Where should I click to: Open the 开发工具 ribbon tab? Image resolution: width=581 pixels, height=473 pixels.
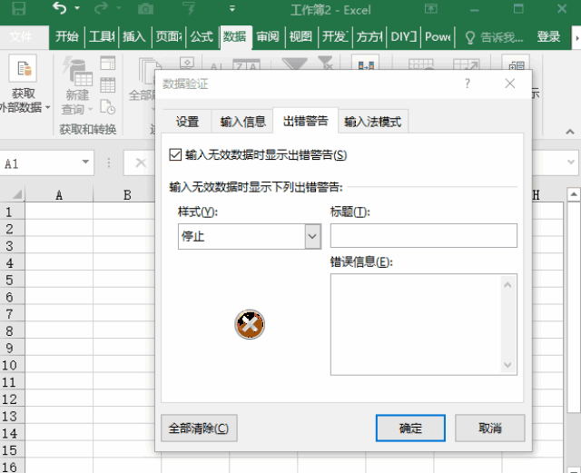[x=335, y=36]
